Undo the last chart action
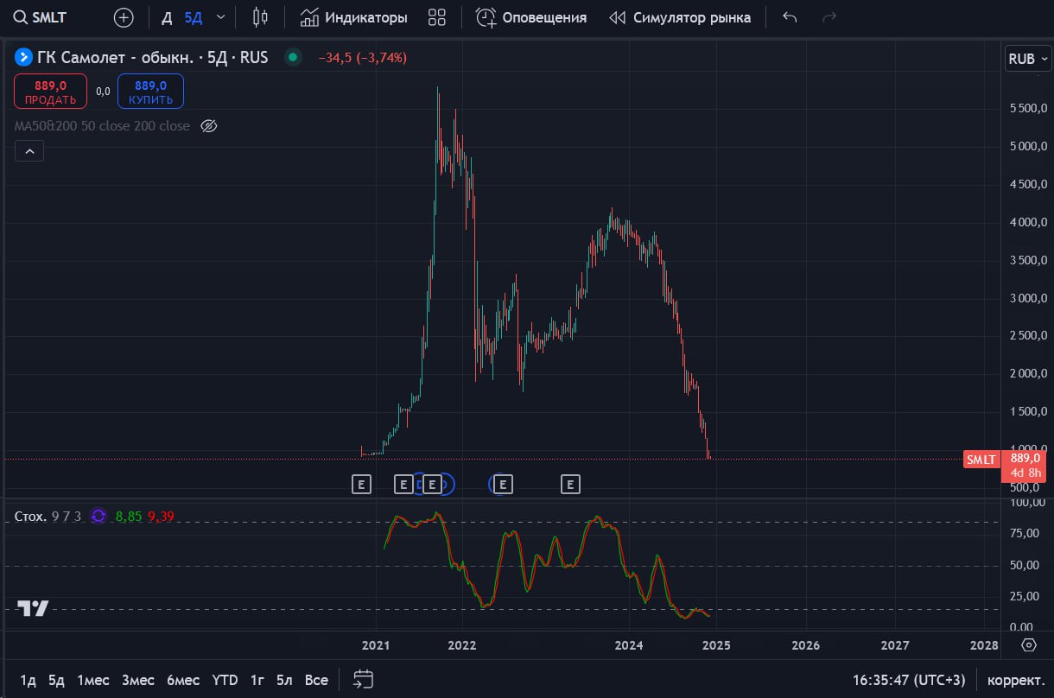This screenshot has width=1054, height=698. click(x=790, y=17)
